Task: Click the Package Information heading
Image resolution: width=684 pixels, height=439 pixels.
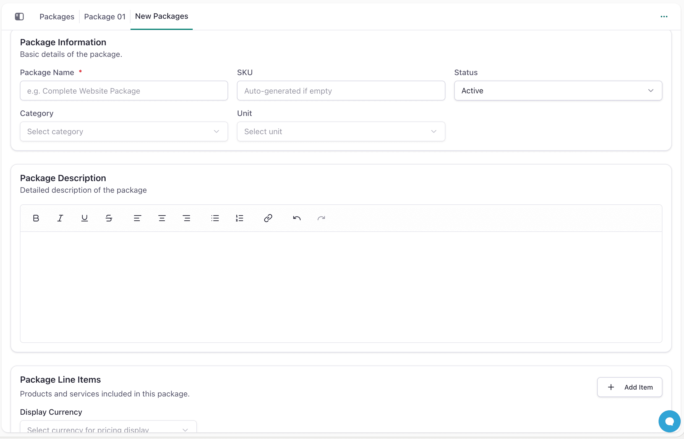Action: pos(63,42)
